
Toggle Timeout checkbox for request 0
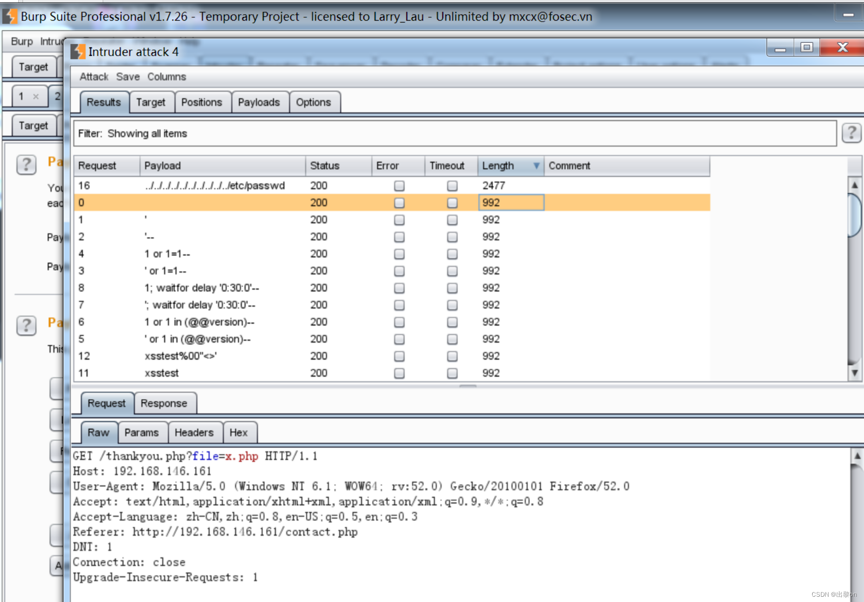pyautogui.click(x=452, y=203)
